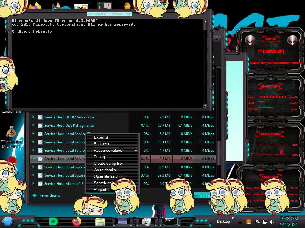Click the left alien head on TIME widget
This screenshot has width=305, height=228.
(250, 40)
